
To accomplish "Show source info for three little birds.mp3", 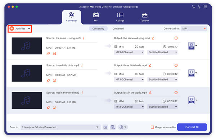I will click(x=82, y=65).
